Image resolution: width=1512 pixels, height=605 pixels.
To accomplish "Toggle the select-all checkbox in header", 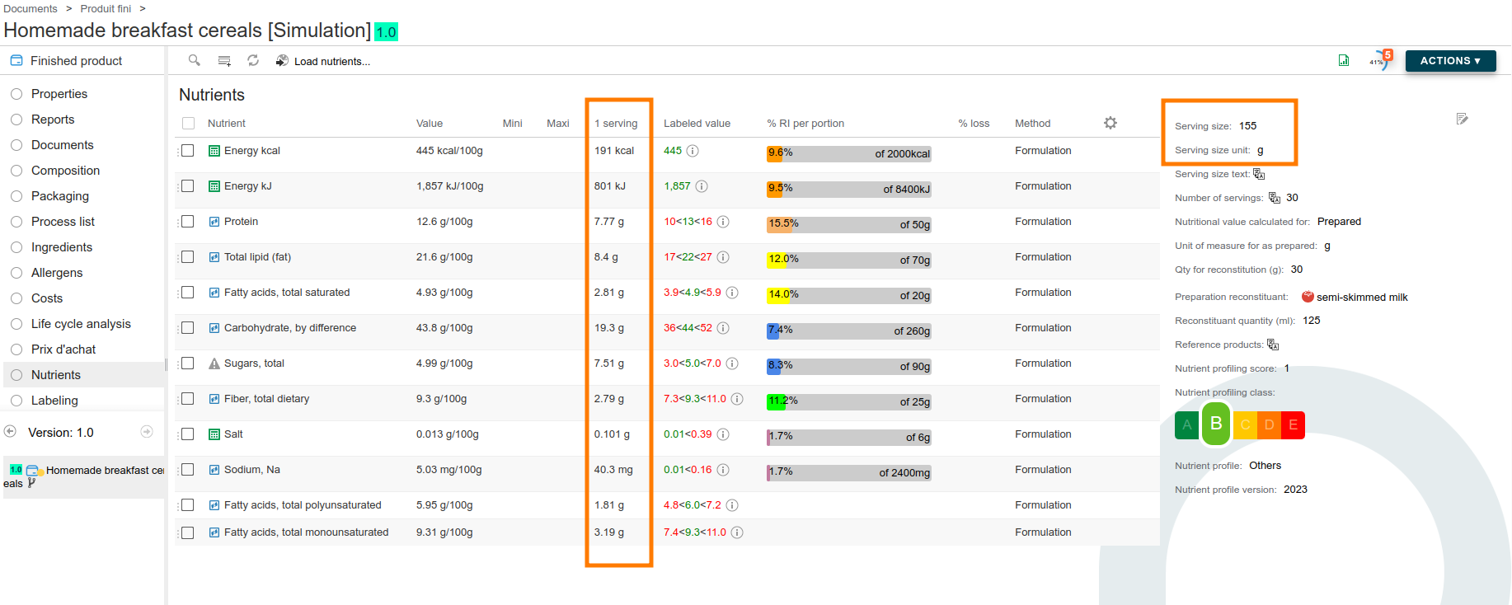I will pyautogui.click(x=189, y=123).
